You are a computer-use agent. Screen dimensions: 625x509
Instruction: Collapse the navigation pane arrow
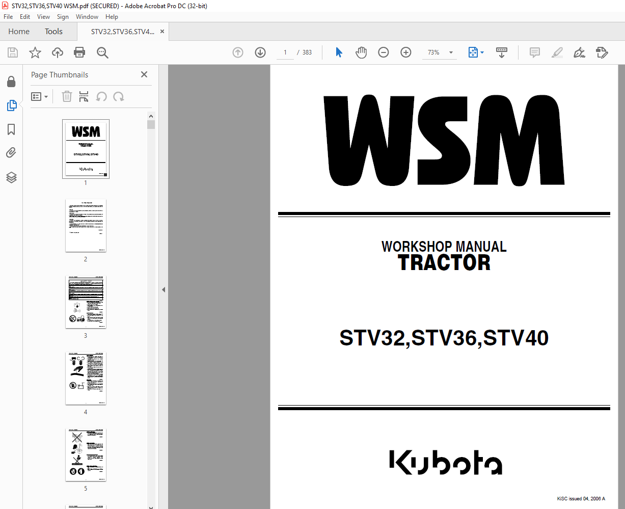click(x=164, y=289)
